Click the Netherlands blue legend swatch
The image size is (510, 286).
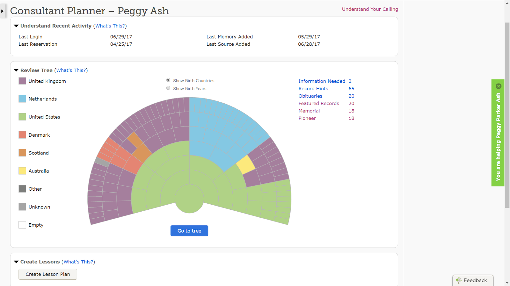22,99
